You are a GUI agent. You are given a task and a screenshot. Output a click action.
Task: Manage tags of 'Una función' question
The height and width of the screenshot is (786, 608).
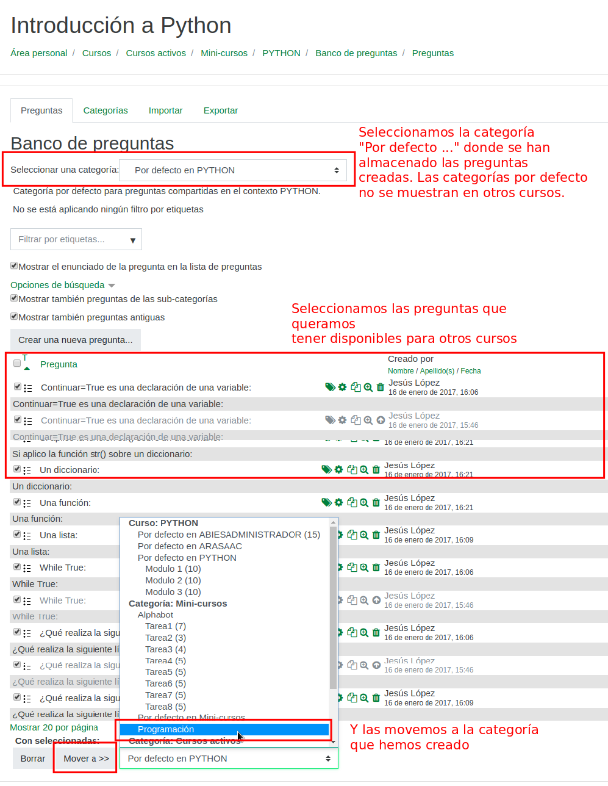tap(326, 502)
